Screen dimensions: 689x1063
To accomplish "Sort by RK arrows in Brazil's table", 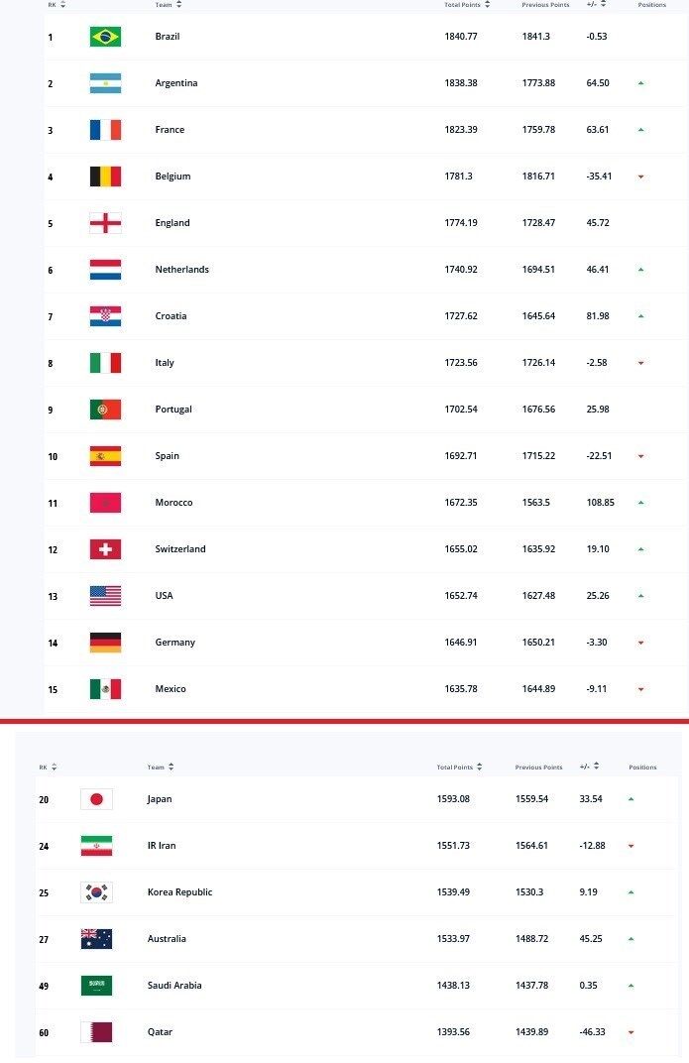I will coord(63,5).
